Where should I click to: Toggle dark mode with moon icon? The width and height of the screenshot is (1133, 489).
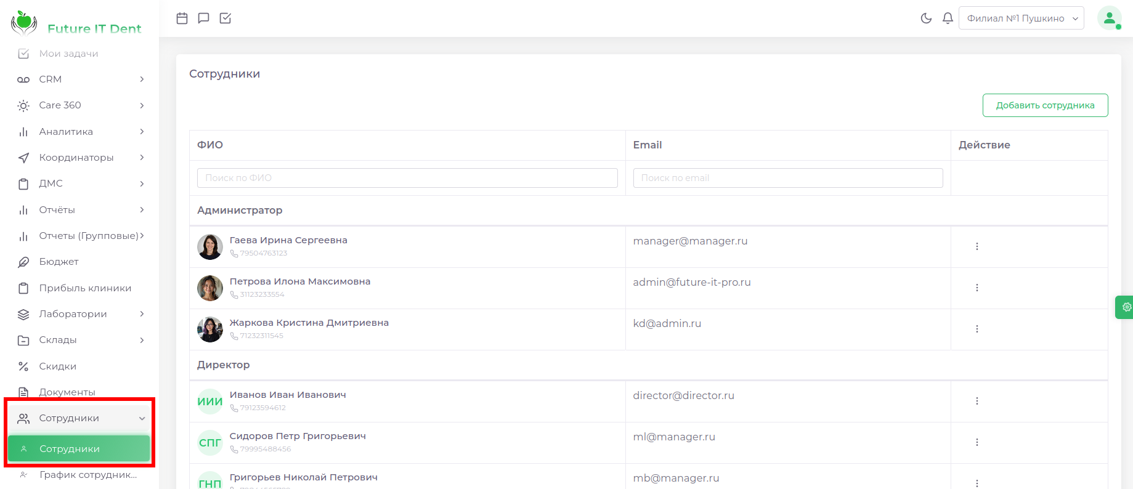click(x=926, y=18)
